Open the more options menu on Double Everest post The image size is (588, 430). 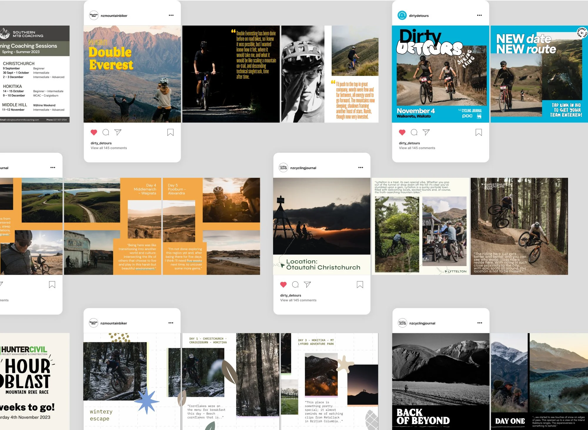tap(171, 15)
